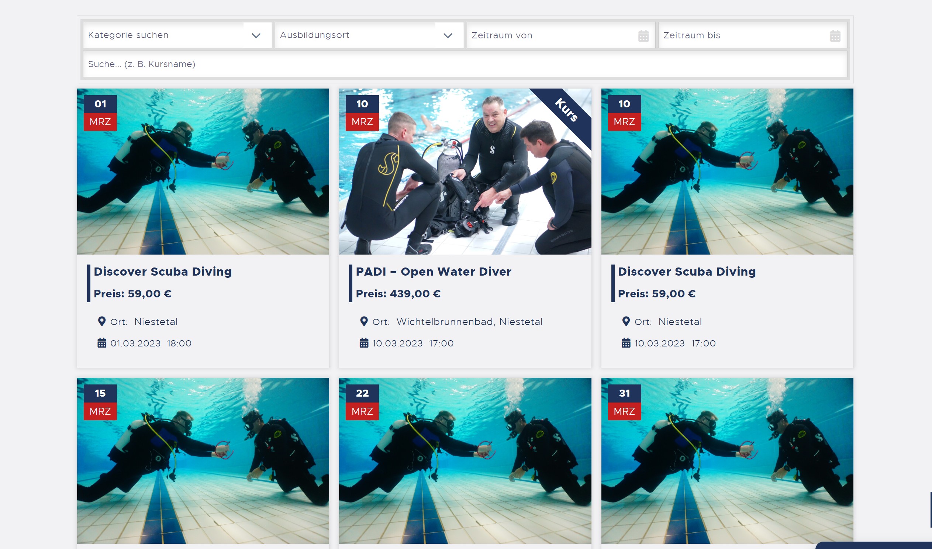Click the 31 MRZ date badge
932x549 pixels.
[x=624, y=402]
